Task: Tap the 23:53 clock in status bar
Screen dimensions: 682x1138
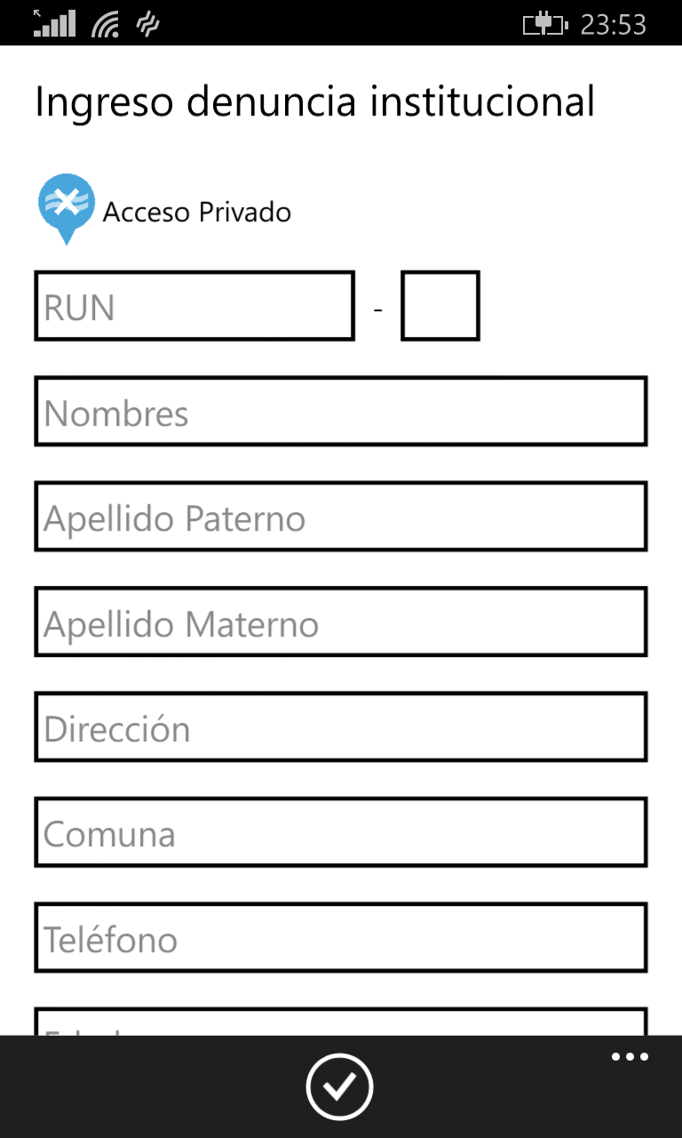Action: 613,24
